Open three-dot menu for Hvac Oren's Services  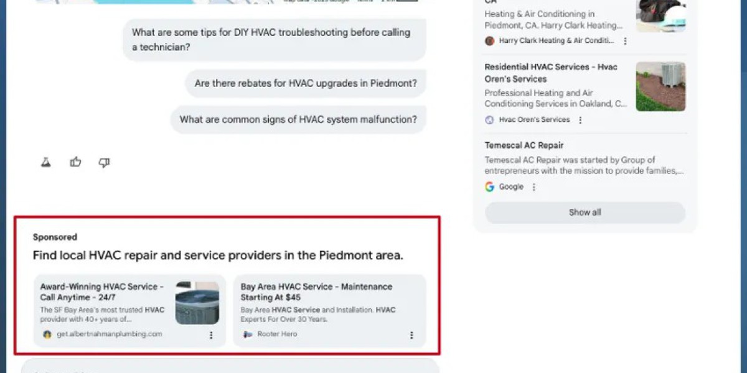[x=580, y=120]
